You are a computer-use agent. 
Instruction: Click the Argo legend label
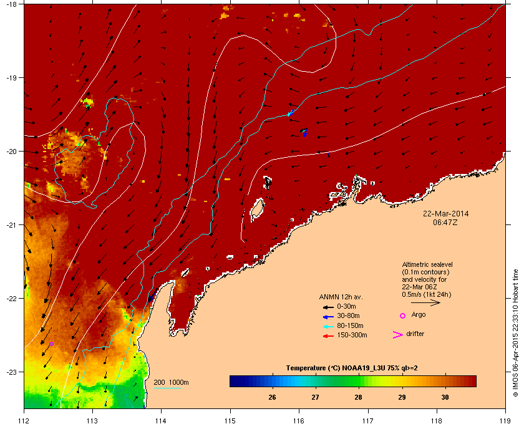tap(419, 315)
